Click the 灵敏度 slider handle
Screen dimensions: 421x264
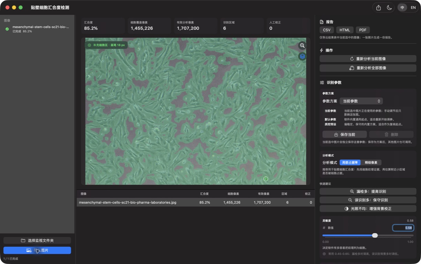[375, 235]
